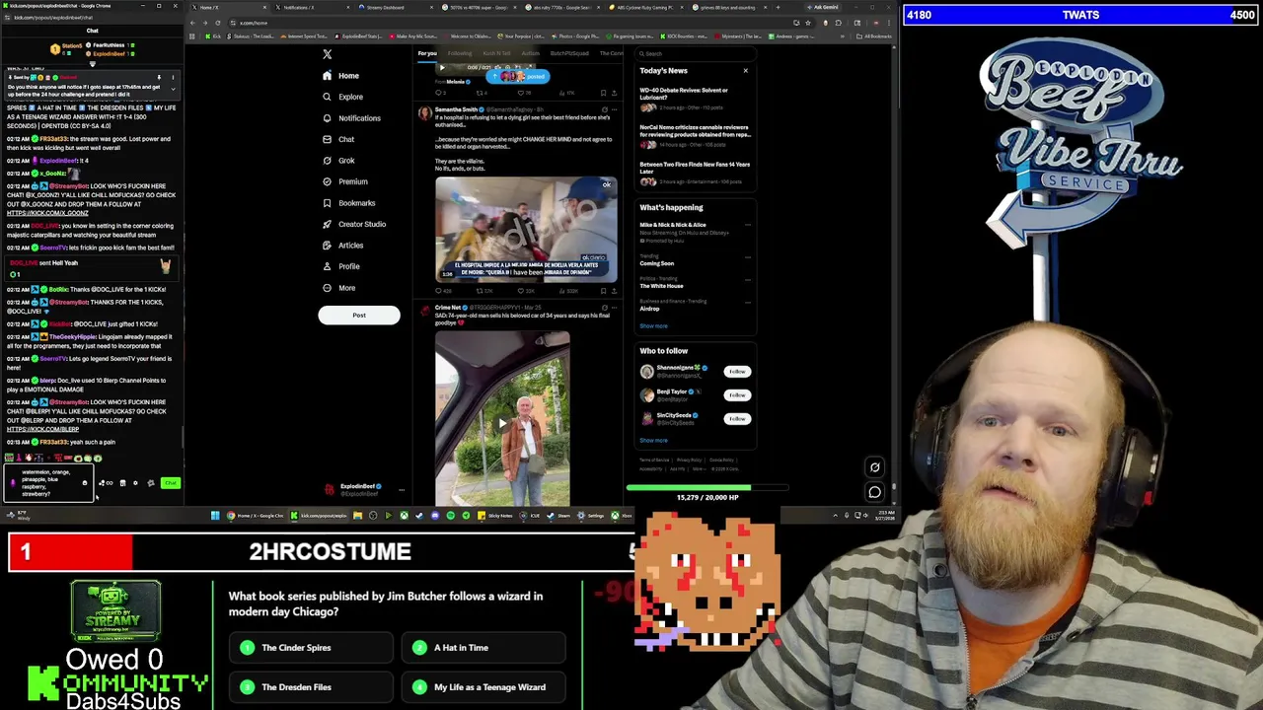Open more options on Samantha Smith post
The width and height of the screenshot is (1263, 710).
615,109
